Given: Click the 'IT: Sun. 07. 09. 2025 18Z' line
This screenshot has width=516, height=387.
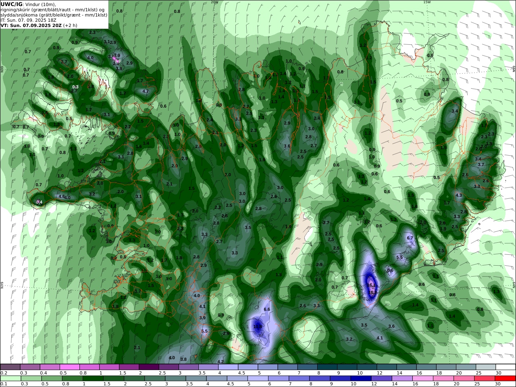Looking at the screenshot, I should pos(29,20).
